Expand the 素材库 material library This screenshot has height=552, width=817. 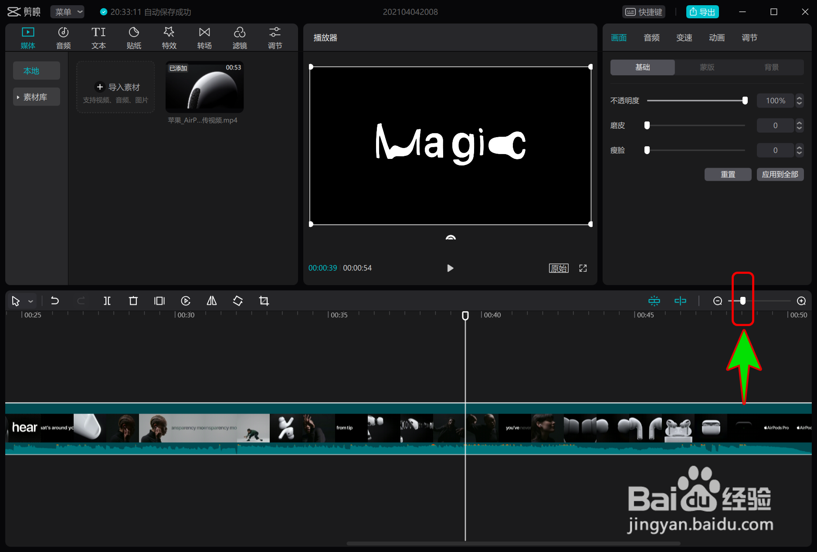pyautogui.click(x=36, y=97)
